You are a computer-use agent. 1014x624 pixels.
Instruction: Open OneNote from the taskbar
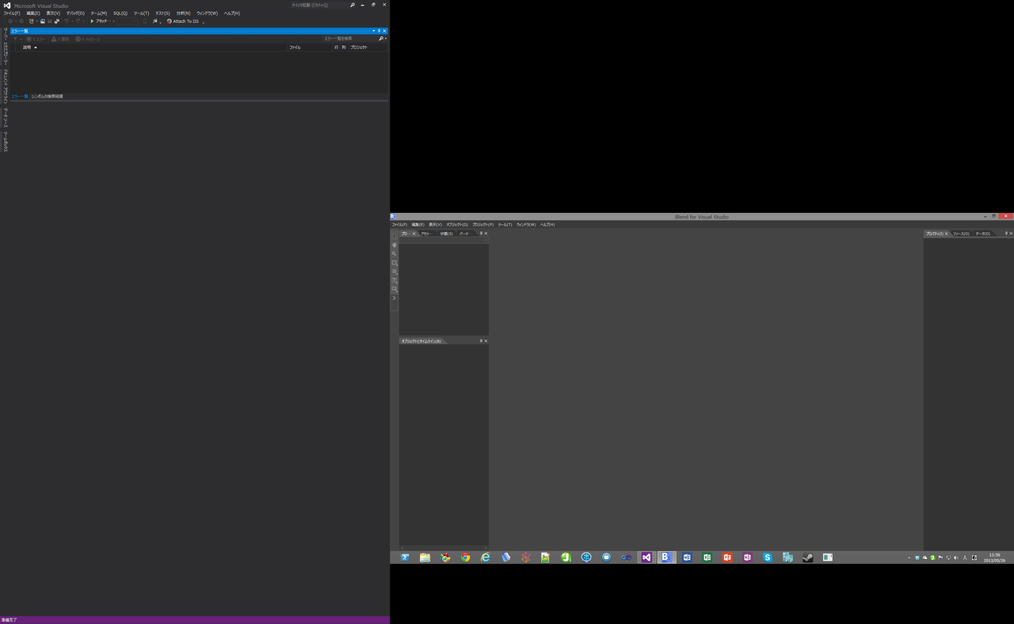[747, 557]
